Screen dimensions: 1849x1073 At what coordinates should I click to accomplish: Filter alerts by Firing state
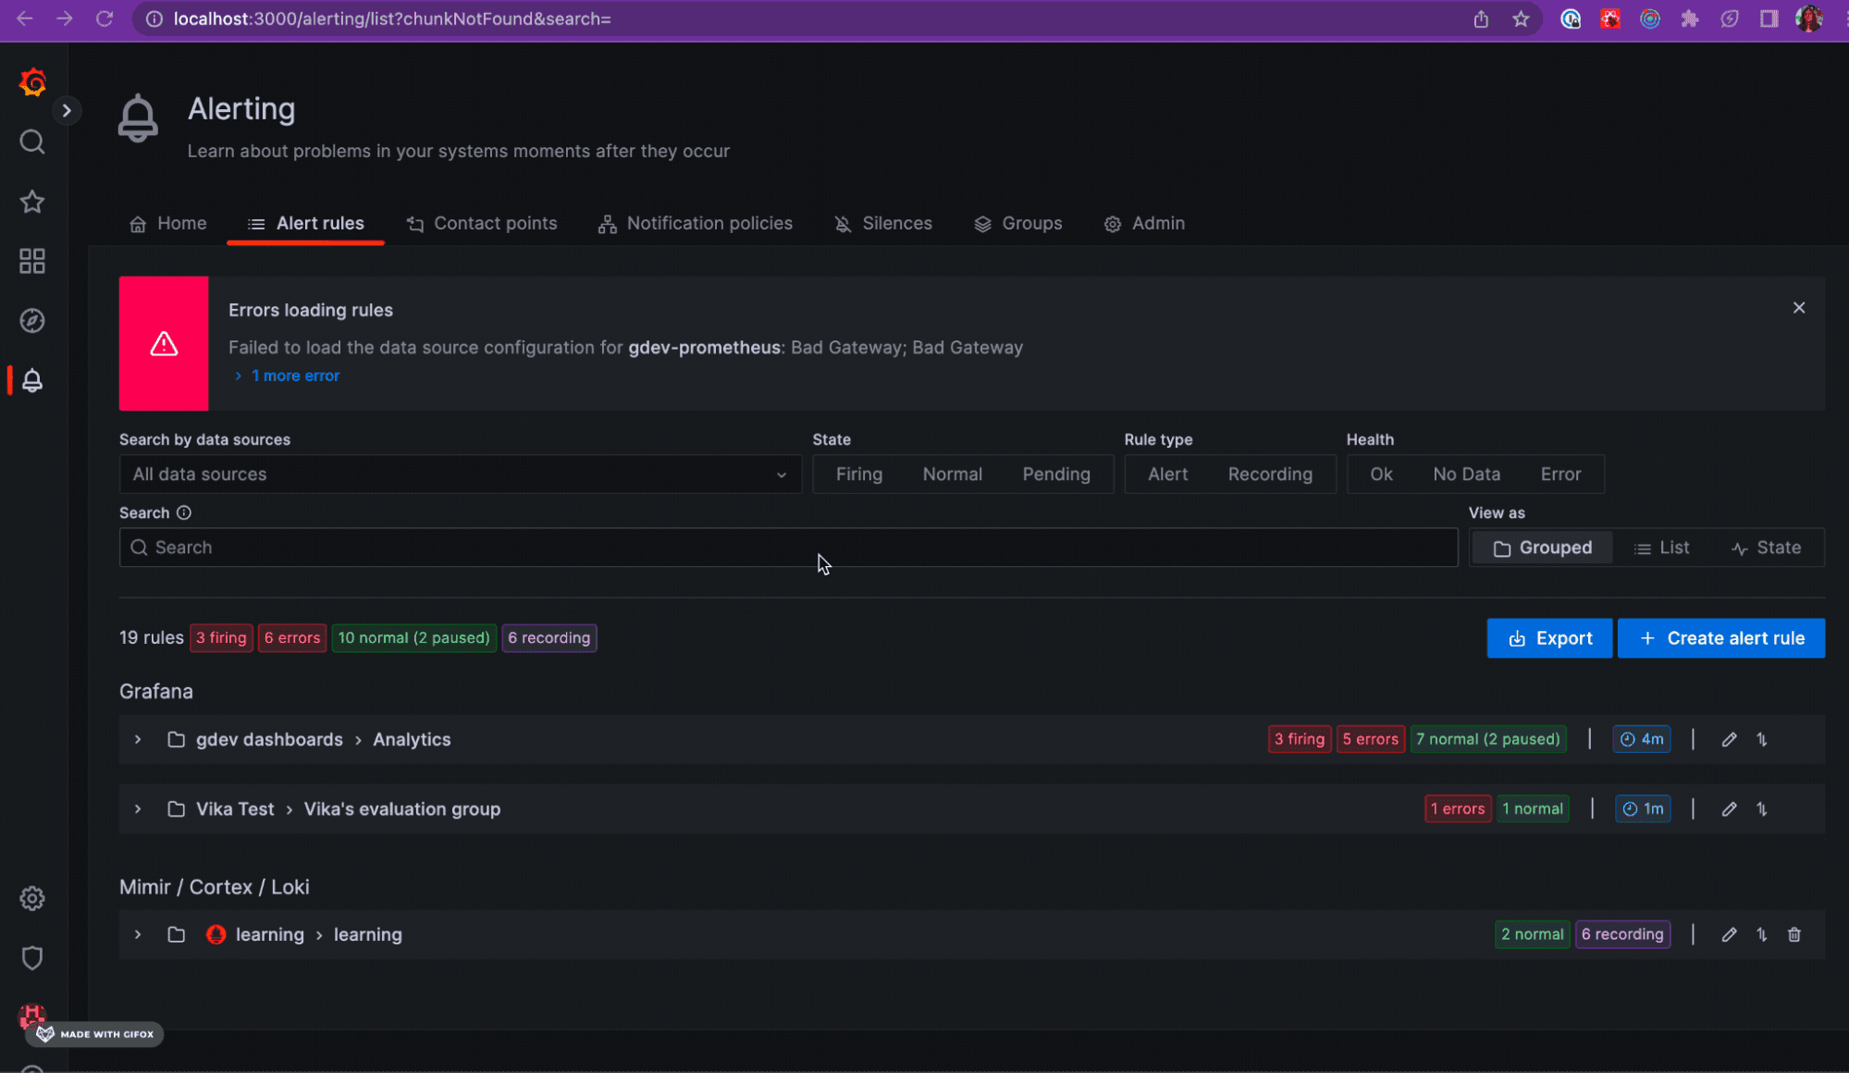pos(858,474)
